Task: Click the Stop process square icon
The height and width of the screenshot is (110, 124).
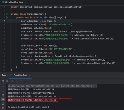Action: click(7, 81)
